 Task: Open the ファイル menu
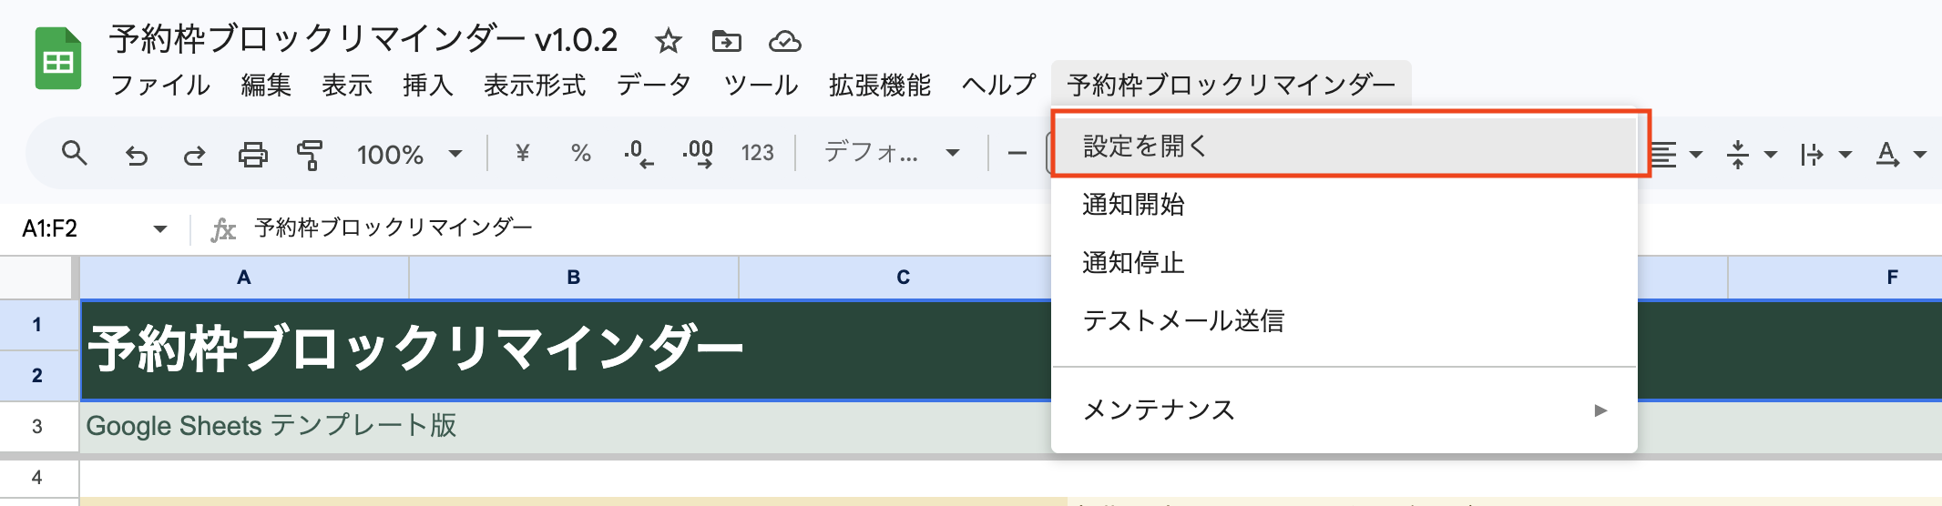tap(160, 85)
